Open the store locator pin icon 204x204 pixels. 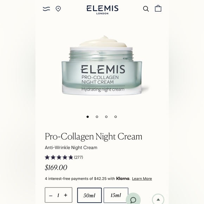tap(58, 9)
